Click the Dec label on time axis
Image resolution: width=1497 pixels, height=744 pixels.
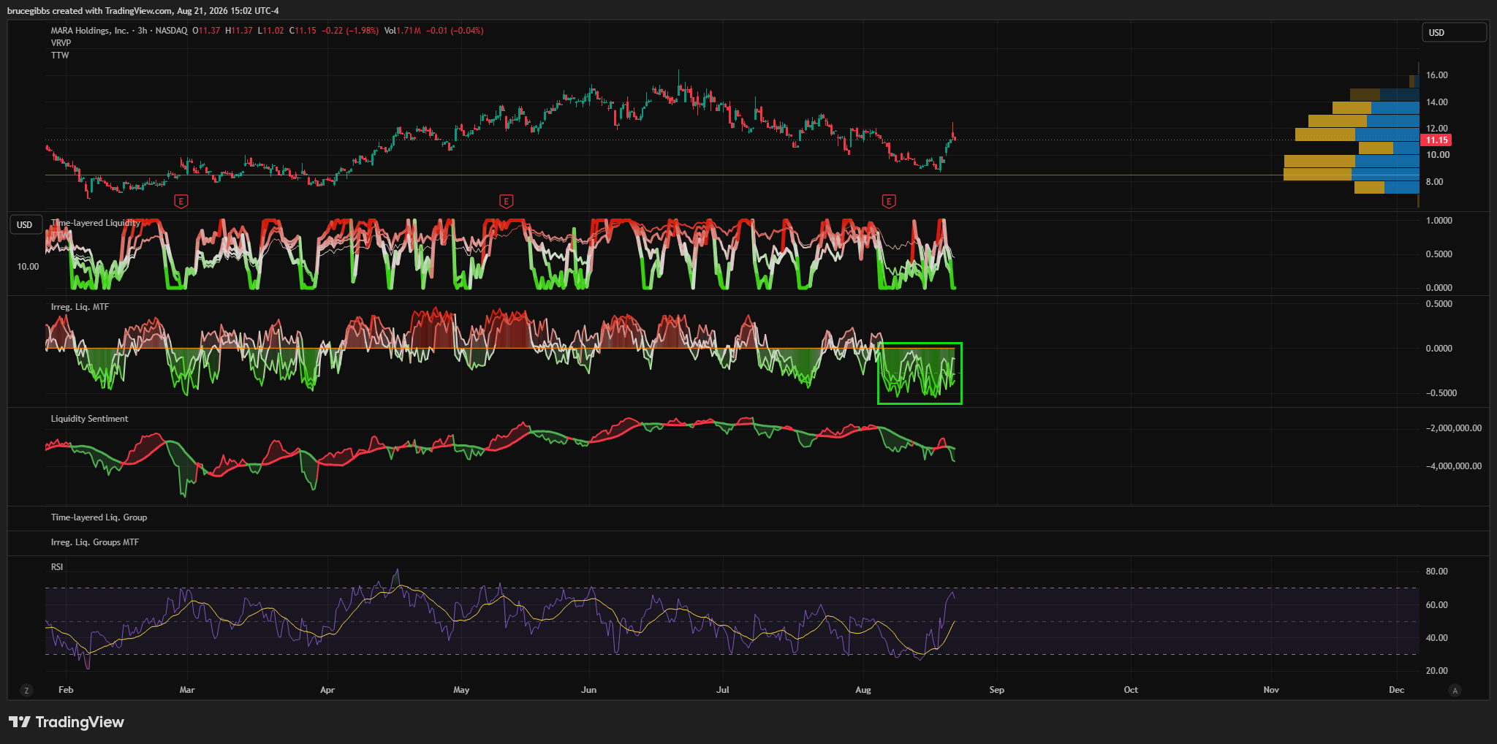point(1397,690)
